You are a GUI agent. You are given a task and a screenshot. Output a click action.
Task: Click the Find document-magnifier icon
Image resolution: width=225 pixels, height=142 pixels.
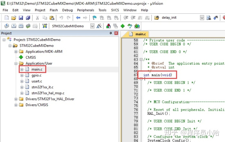tap(209, 18)
